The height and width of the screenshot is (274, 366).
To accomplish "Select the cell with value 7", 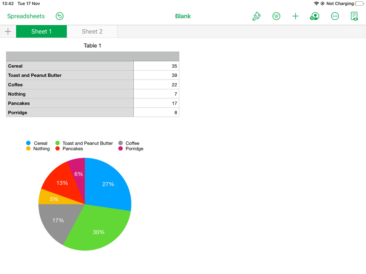I will [x=157, y=94].
